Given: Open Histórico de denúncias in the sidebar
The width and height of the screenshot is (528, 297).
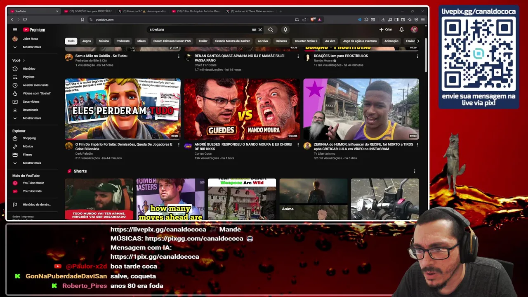Looking at the screenshot, I should [x=36, y=205].
